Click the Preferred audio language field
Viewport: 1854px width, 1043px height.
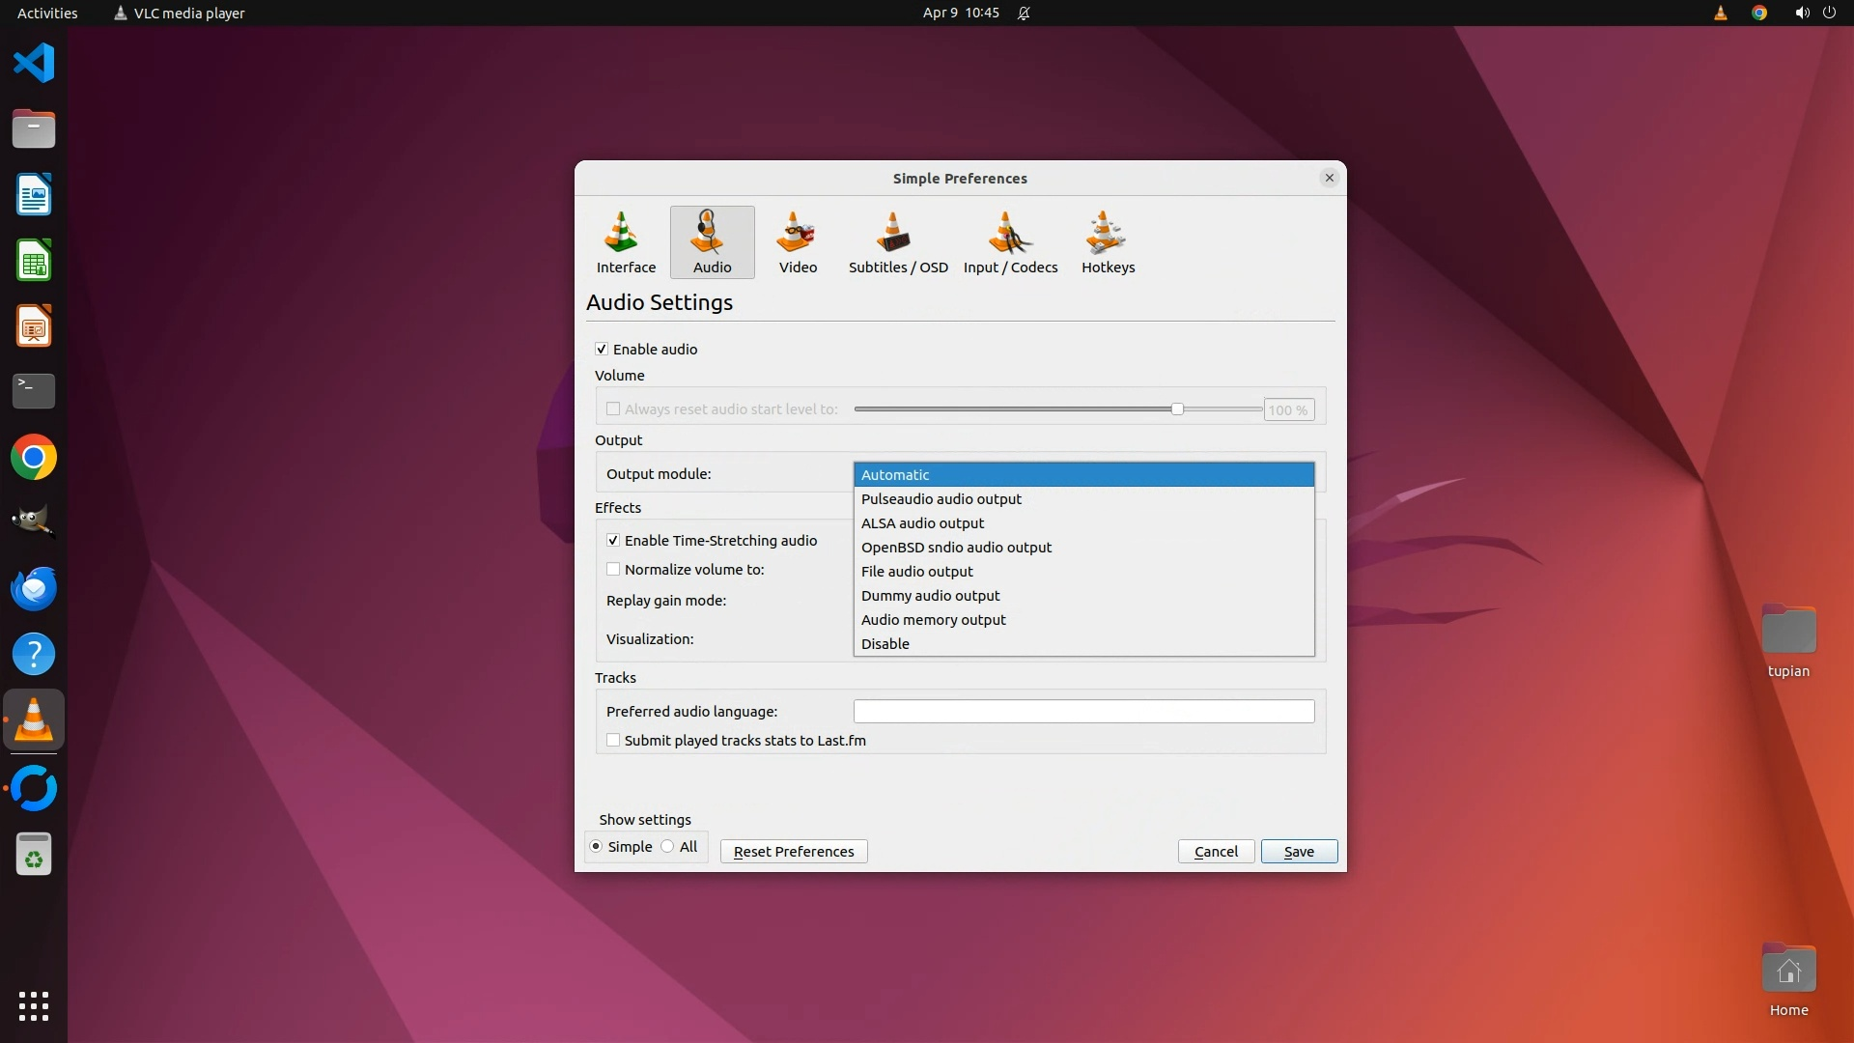tap(1083, 712)
